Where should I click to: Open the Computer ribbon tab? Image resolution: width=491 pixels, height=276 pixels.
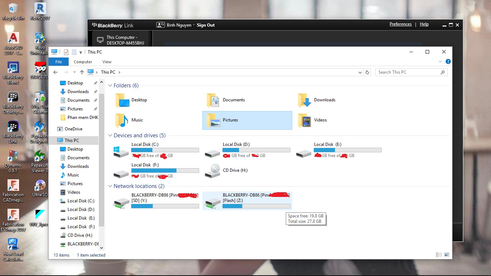(83, 62)
